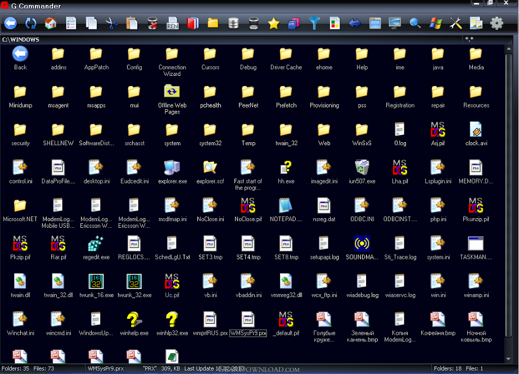Image resolution: width=519 pixels, height=374 pixels.
Task: Select the Зеленый камень.bmp image file
Action: point(363,328)
